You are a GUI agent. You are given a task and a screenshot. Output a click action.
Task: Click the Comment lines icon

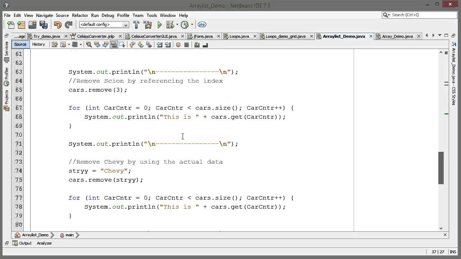click(x=197, y=45)
